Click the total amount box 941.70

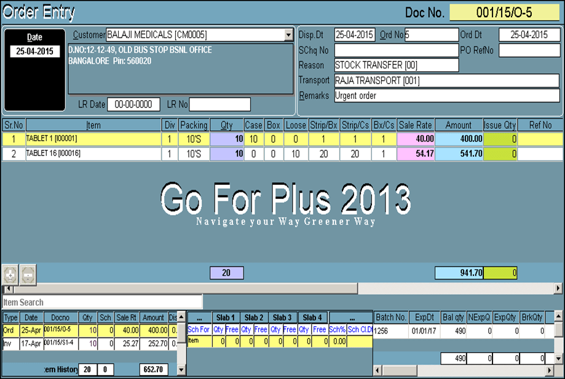tap(459, 273)
